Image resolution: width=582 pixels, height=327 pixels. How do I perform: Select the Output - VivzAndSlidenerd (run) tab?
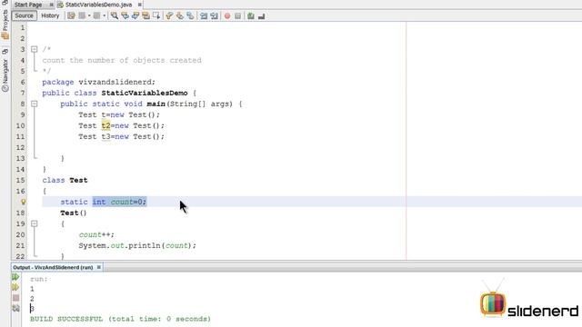click(53, 267)
